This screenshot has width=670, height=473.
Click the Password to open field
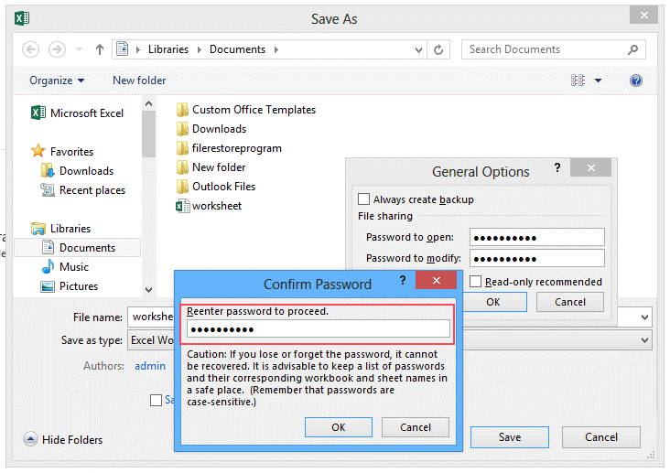point(537,237)
